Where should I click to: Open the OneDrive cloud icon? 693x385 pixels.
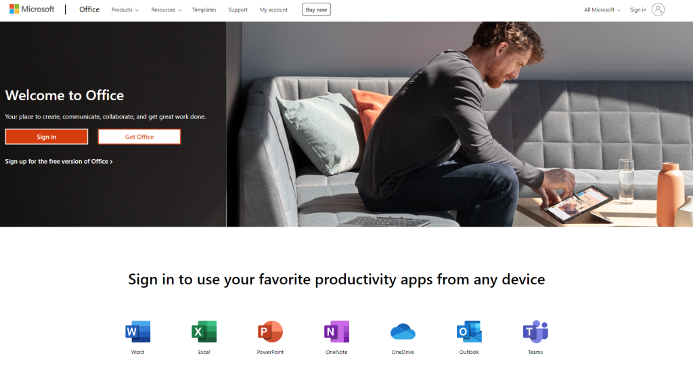[x=403, y=332]
